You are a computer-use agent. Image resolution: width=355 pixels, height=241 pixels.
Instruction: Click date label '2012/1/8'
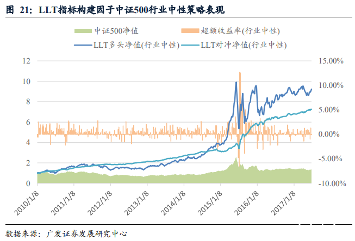[x=100, y=204]
